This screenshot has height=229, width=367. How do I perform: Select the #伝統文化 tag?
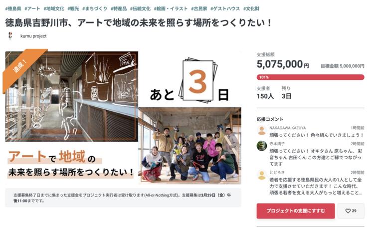[x=141, y=8]
